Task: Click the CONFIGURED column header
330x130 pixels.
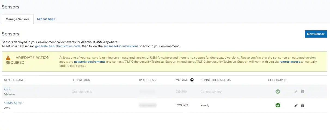Action: [277, 80]
